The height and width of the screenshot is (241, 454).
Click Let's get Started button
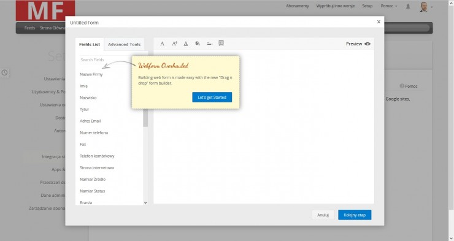click(x=212, y=98)
